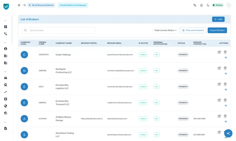Open sidebar medical plus icon
236x141 pixels.
coord(6,99)
